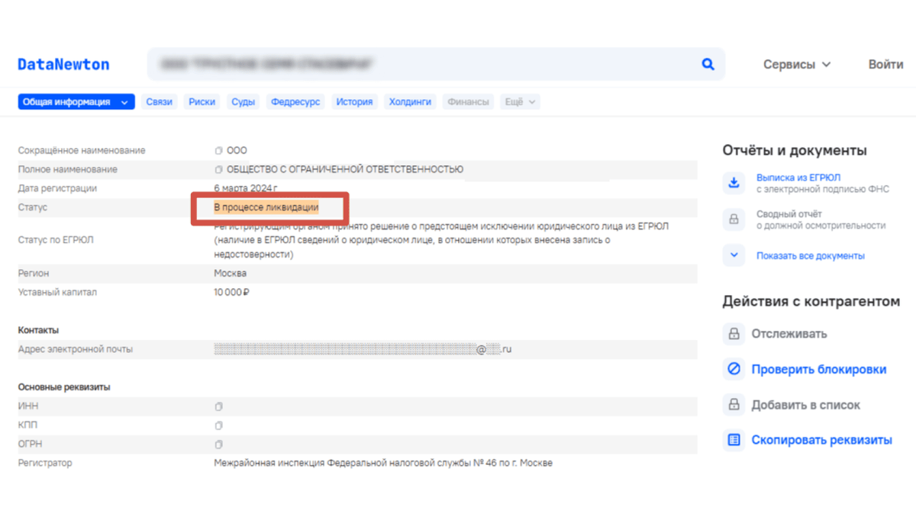Image resolution: width=916 pixels, height=516 pixels.
Task: Click the search magnifier icon
Action: (708, 65)
